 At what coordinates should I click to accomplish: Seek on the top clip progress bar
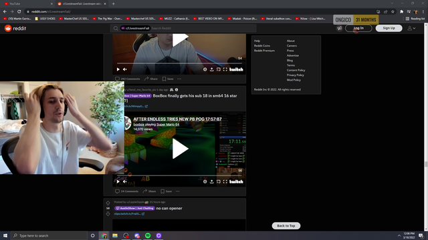click(179, 63)
